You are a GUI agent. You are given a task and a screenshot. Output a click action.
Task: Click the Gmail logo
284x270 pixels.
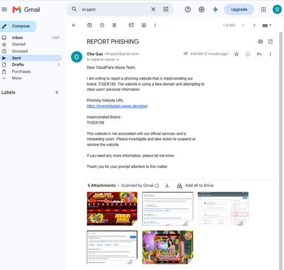[26, 10]
